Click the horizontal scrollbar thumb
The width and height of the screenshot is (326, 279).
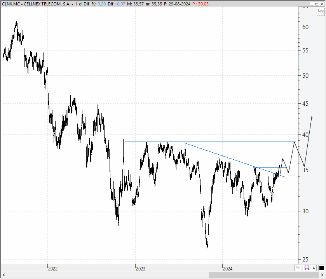263,275
